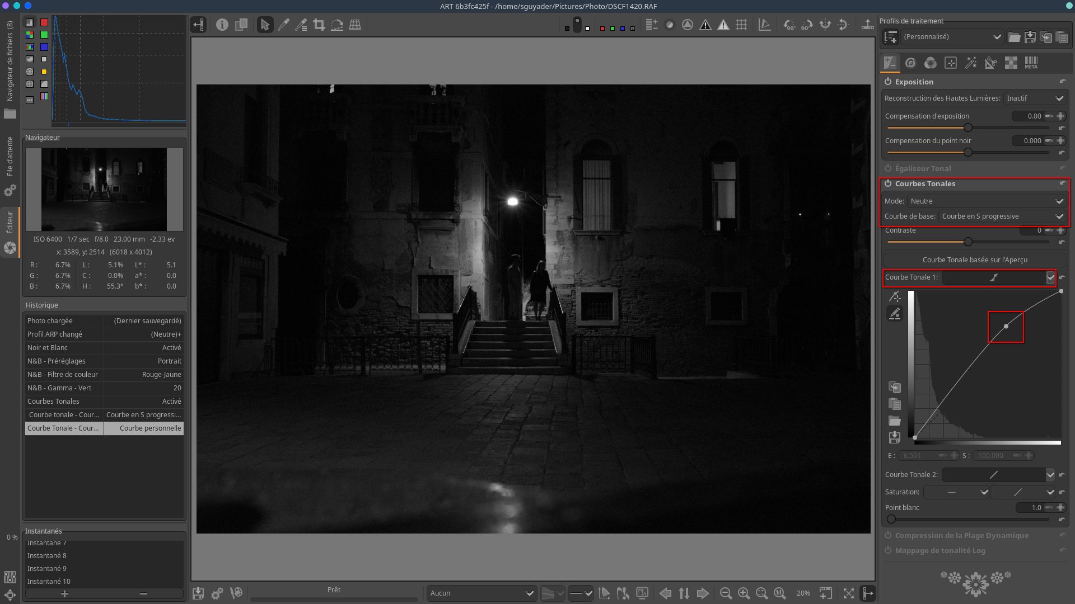
Task: Open the Transform tab with ruler and scissors
Action: click(990, 63)
